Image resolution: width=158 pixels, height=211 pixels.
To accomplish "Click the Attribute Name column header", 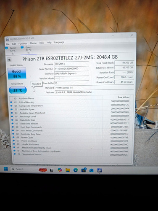I will pos(26,98).
